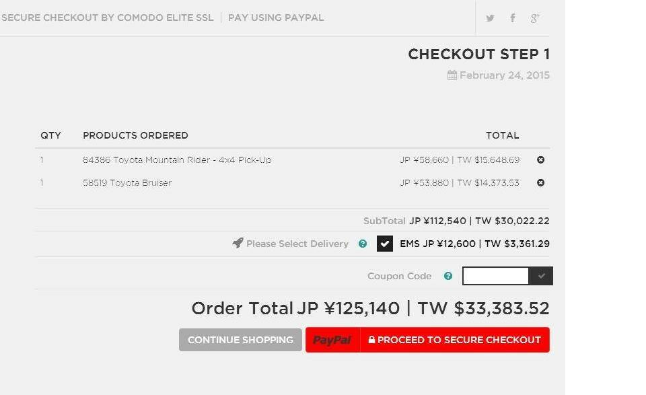
Task: Remove Toyota Bruiser from cart
Action: pos(540,182)
